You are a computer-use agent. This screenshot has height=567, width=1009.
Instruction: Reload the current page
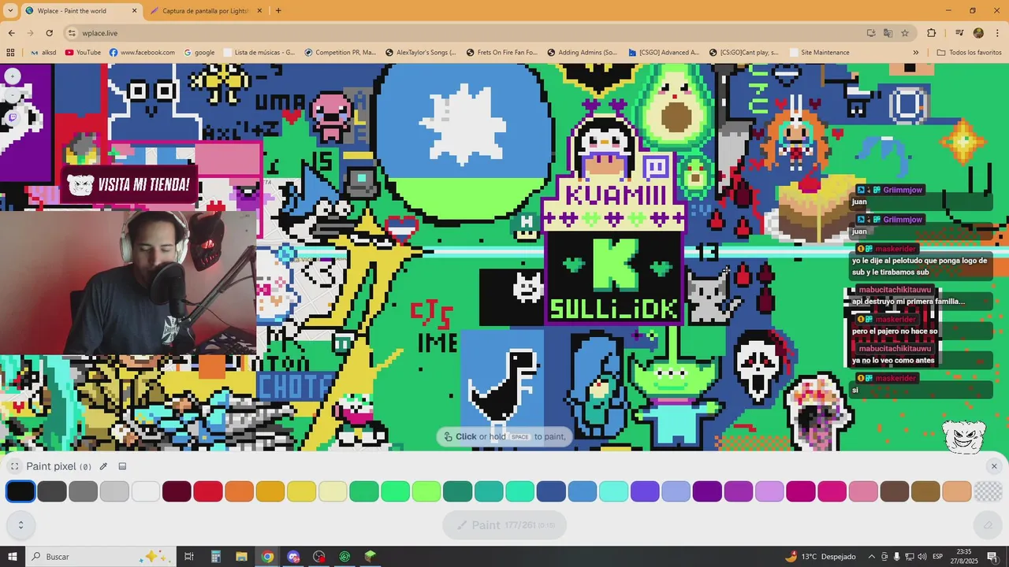click(x=49, y=33)
